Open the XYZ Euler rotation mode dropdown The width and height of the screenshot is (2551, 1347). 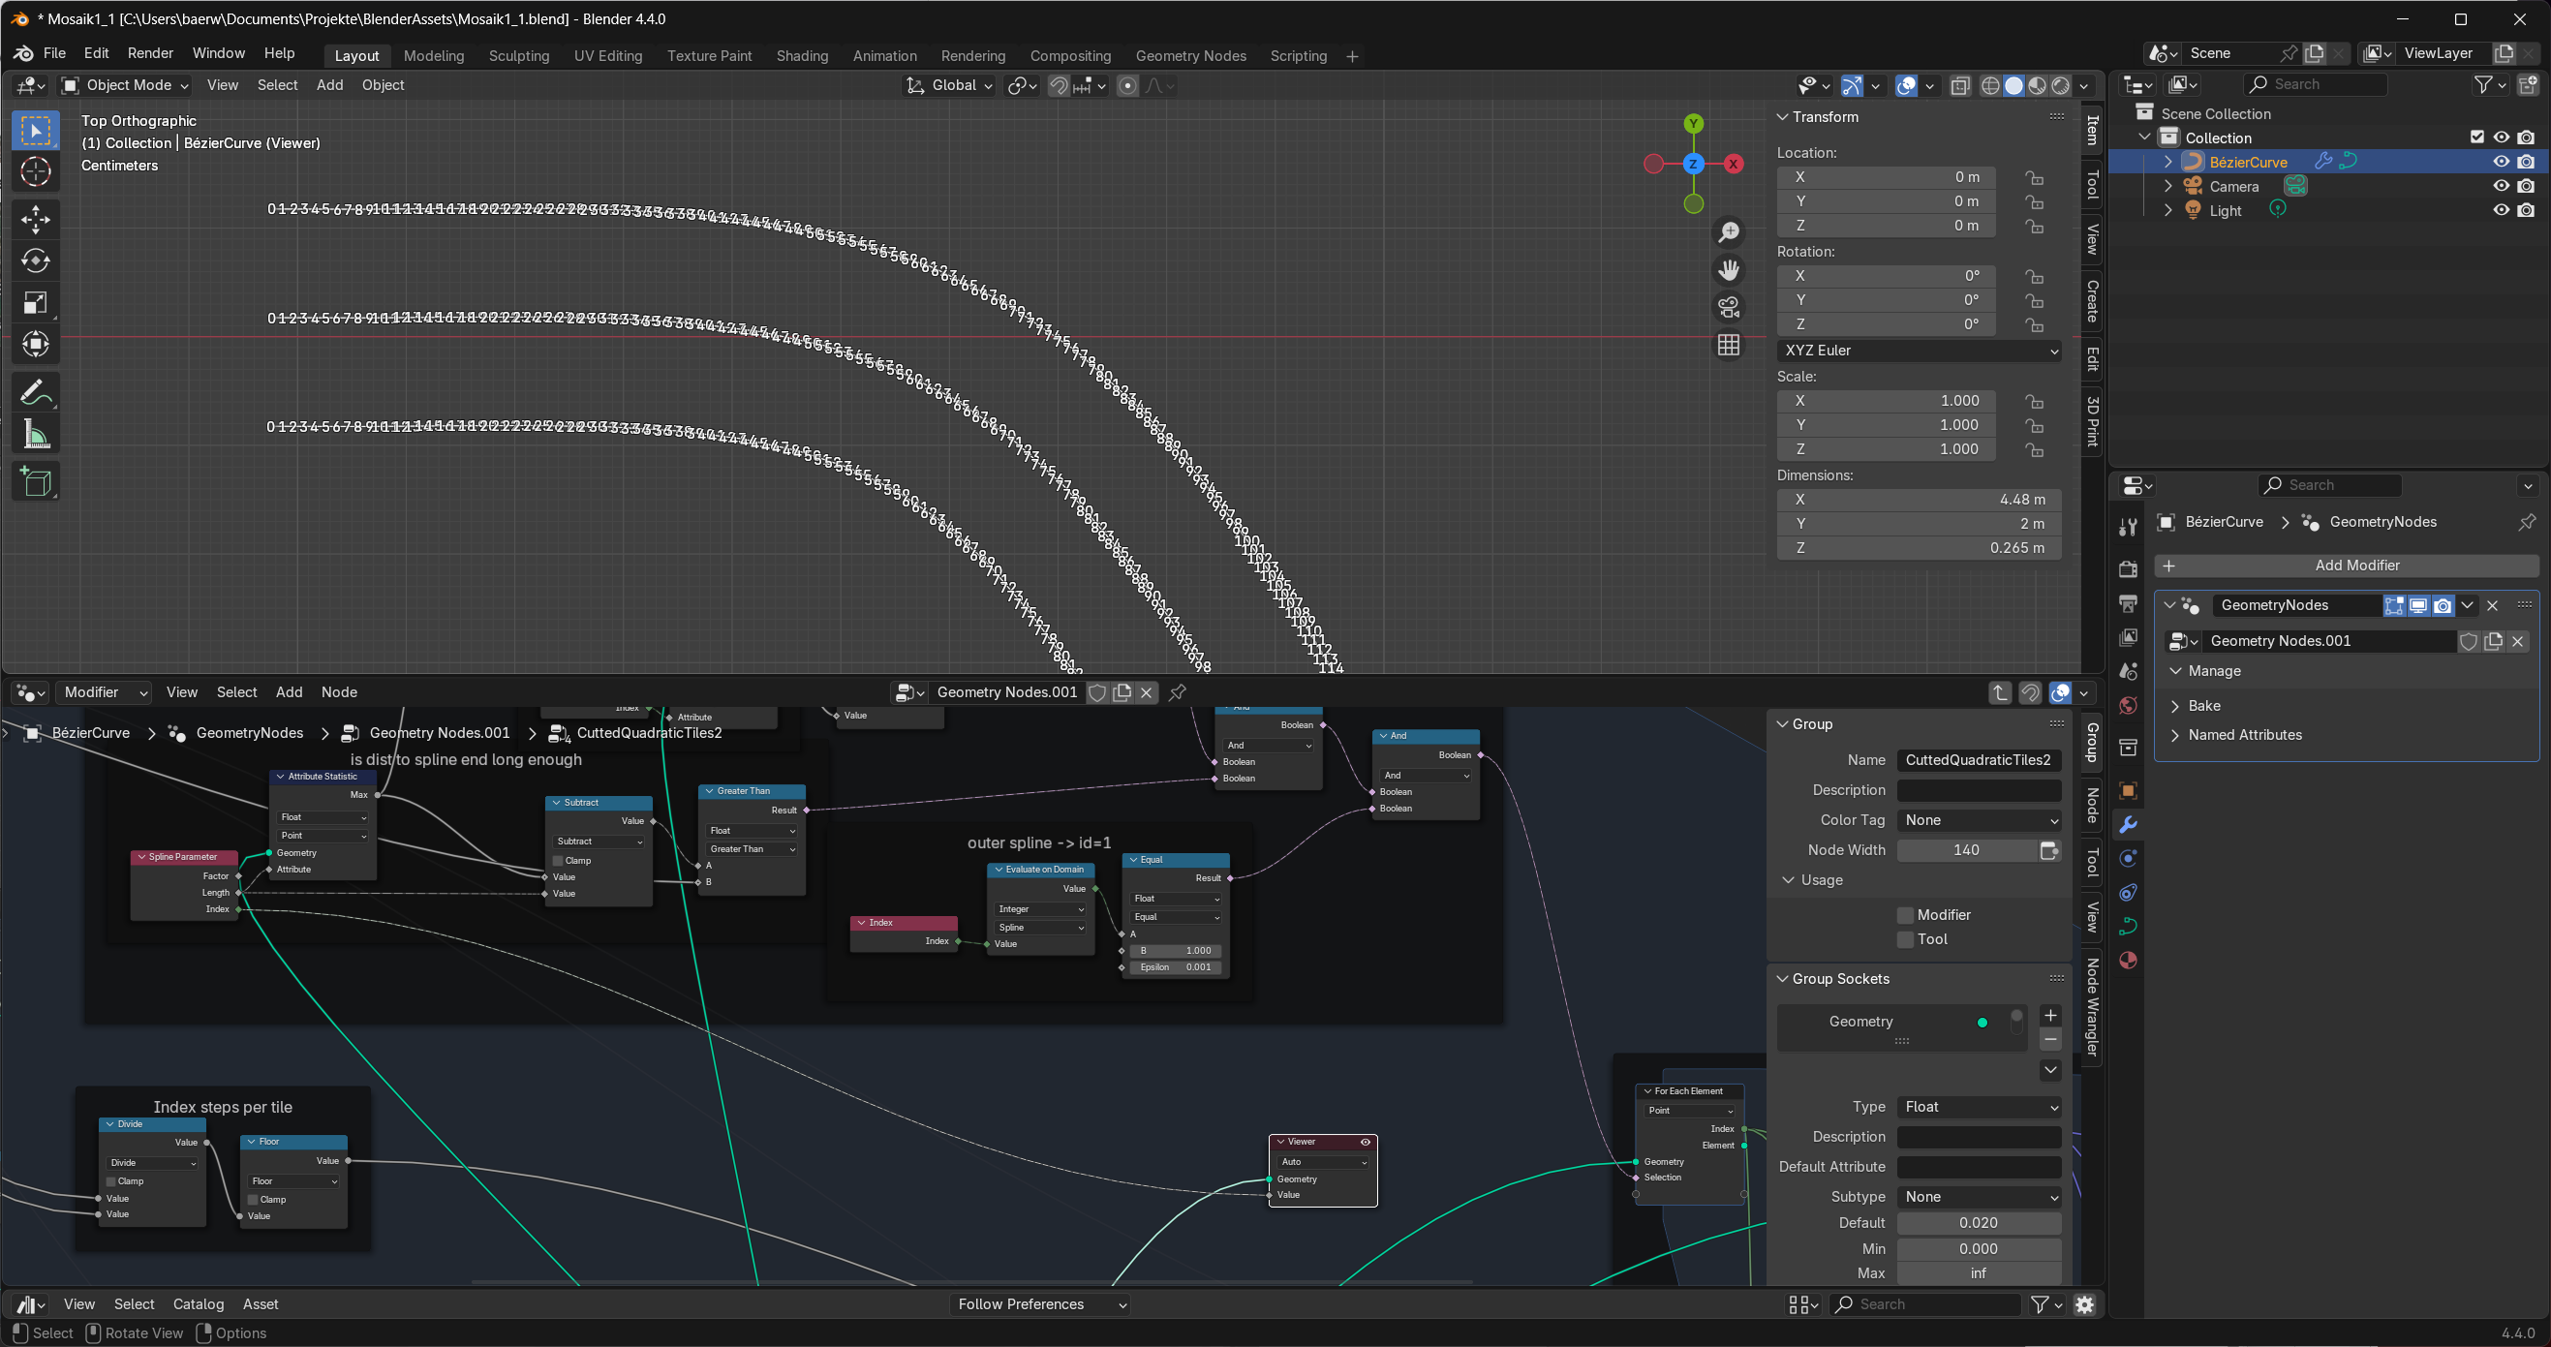click(1919, 351)
